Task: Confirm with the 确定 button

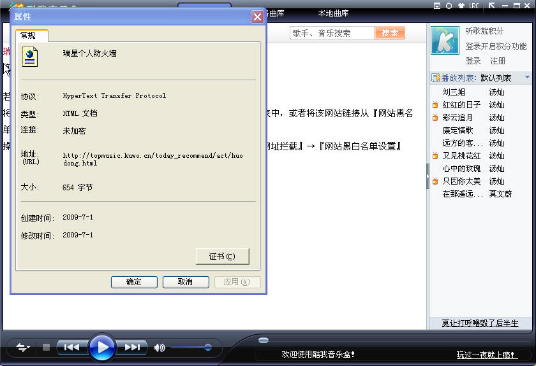Action: pyautogui.click(x=134, y=282)
